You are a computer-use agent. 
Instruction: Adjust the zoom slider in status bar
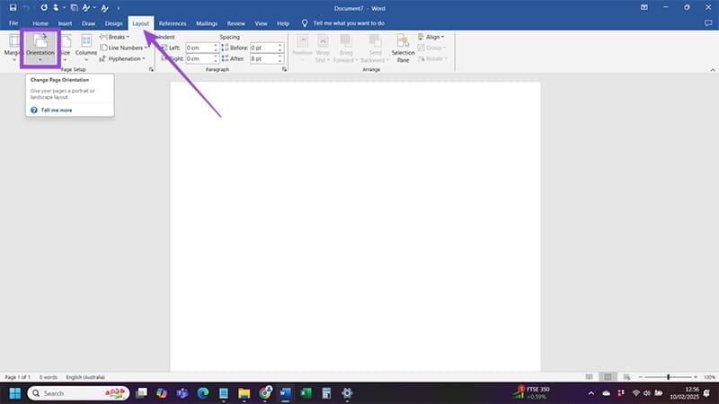[x=669, y=377]
